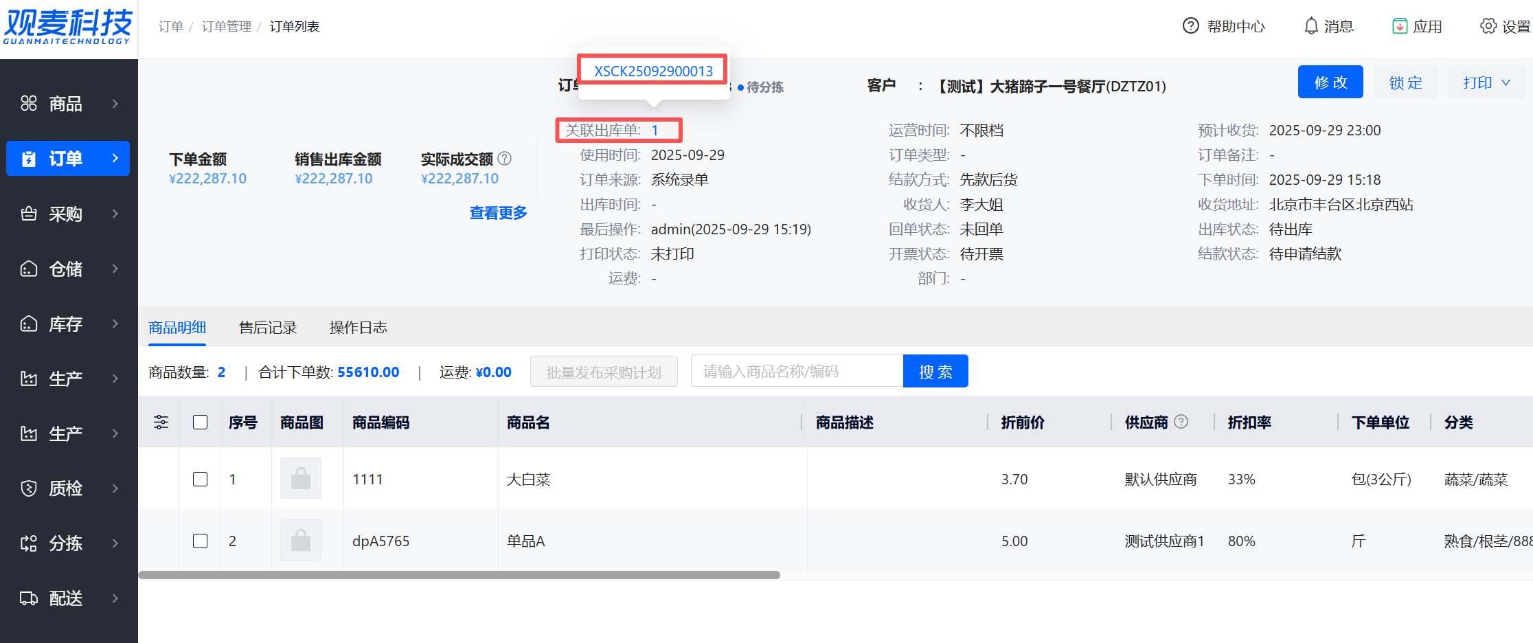Image resolution: width=1533 pixels, height=643 pixels.
Task: Expand the 分拣 menu chevron
Action: coord(115,543)
